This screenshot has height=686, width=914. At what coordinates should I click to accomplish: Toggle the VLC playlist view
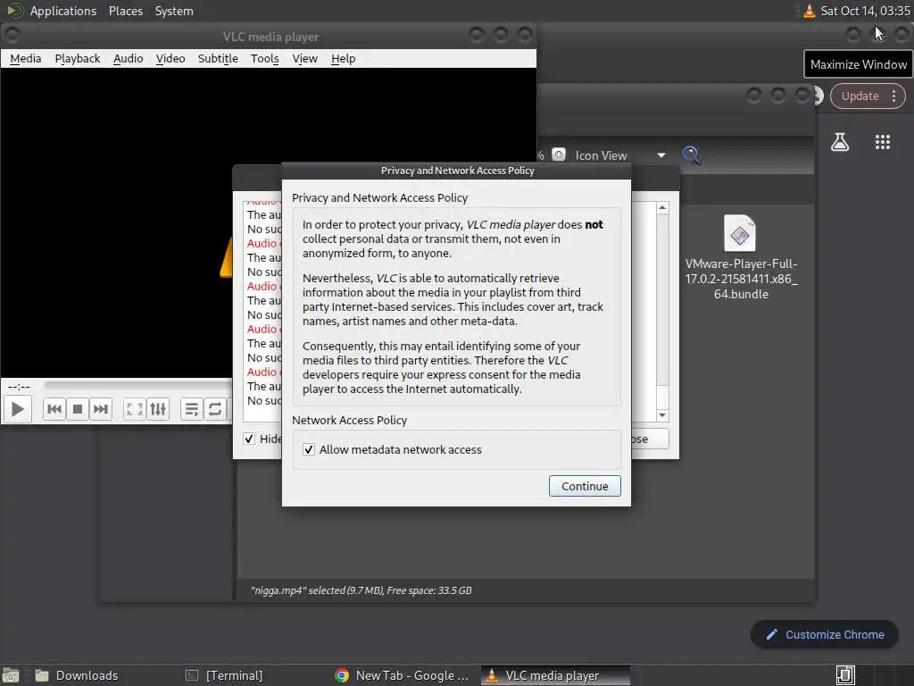coord(191,409)
